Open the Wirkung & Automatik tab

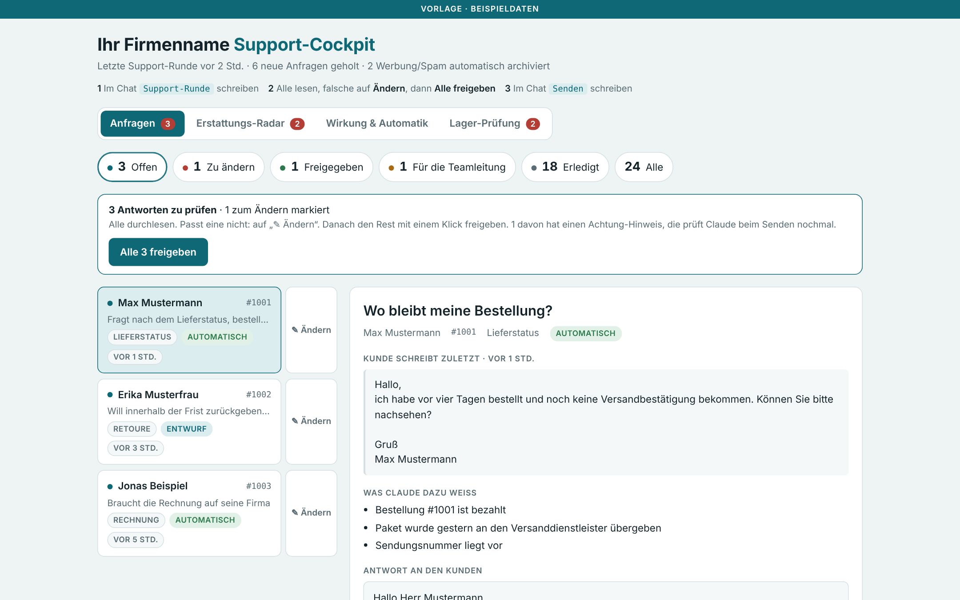coord(377,124)
